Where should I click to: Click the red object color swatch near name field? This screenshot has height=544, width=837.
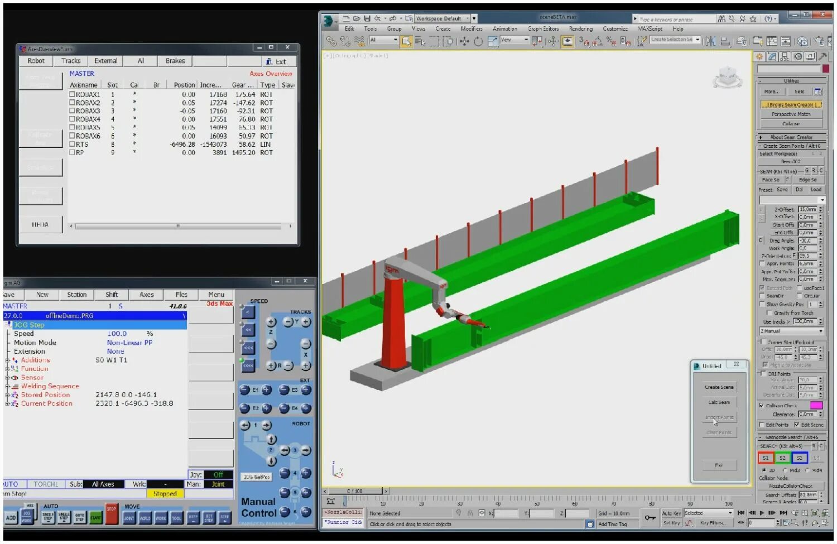[x=826, y=69]
